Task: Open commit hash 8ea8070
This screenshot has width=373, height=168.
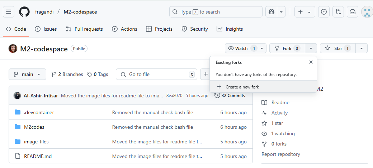Action: click(x=174, y=96)
